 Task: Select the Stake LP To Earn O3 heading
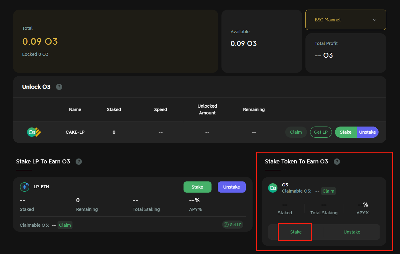43,162
